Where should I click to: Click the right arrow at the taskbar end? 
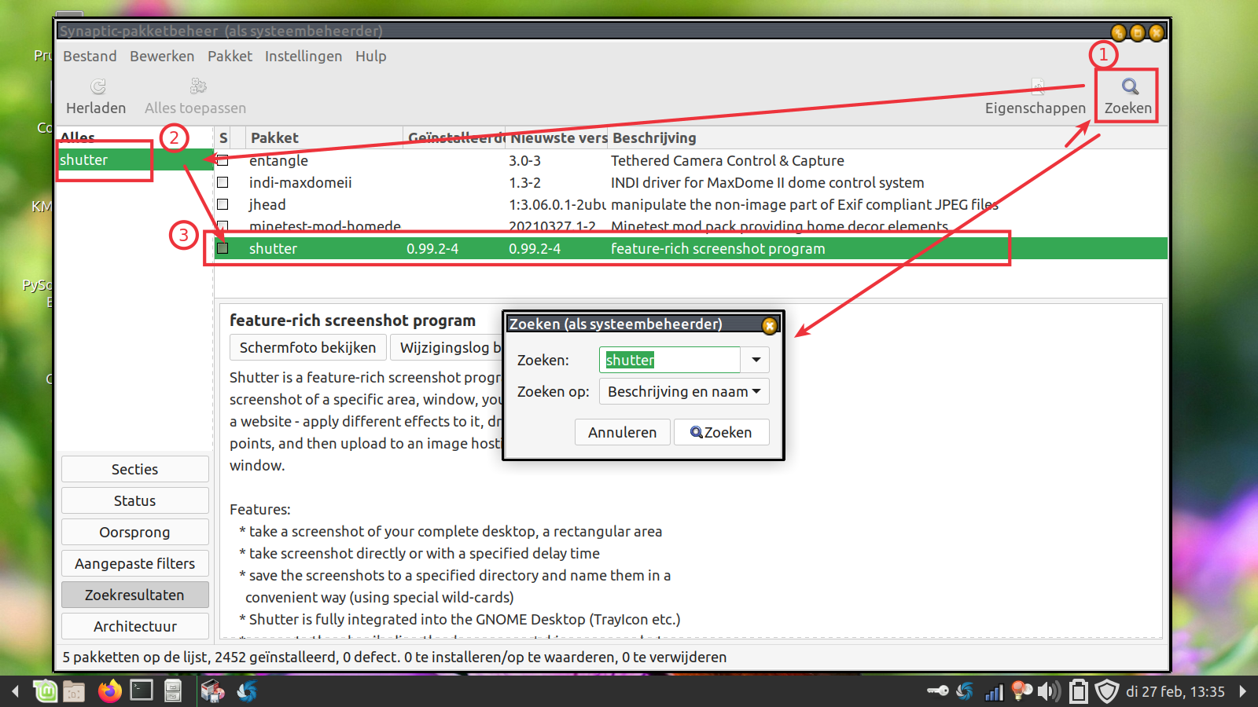(1242, 691)
